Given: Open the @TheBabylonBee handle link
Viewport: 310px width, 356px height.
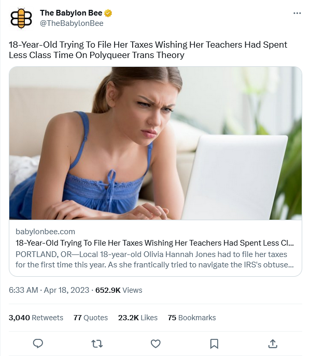Looking at the screenshot, I should (72, 23).
